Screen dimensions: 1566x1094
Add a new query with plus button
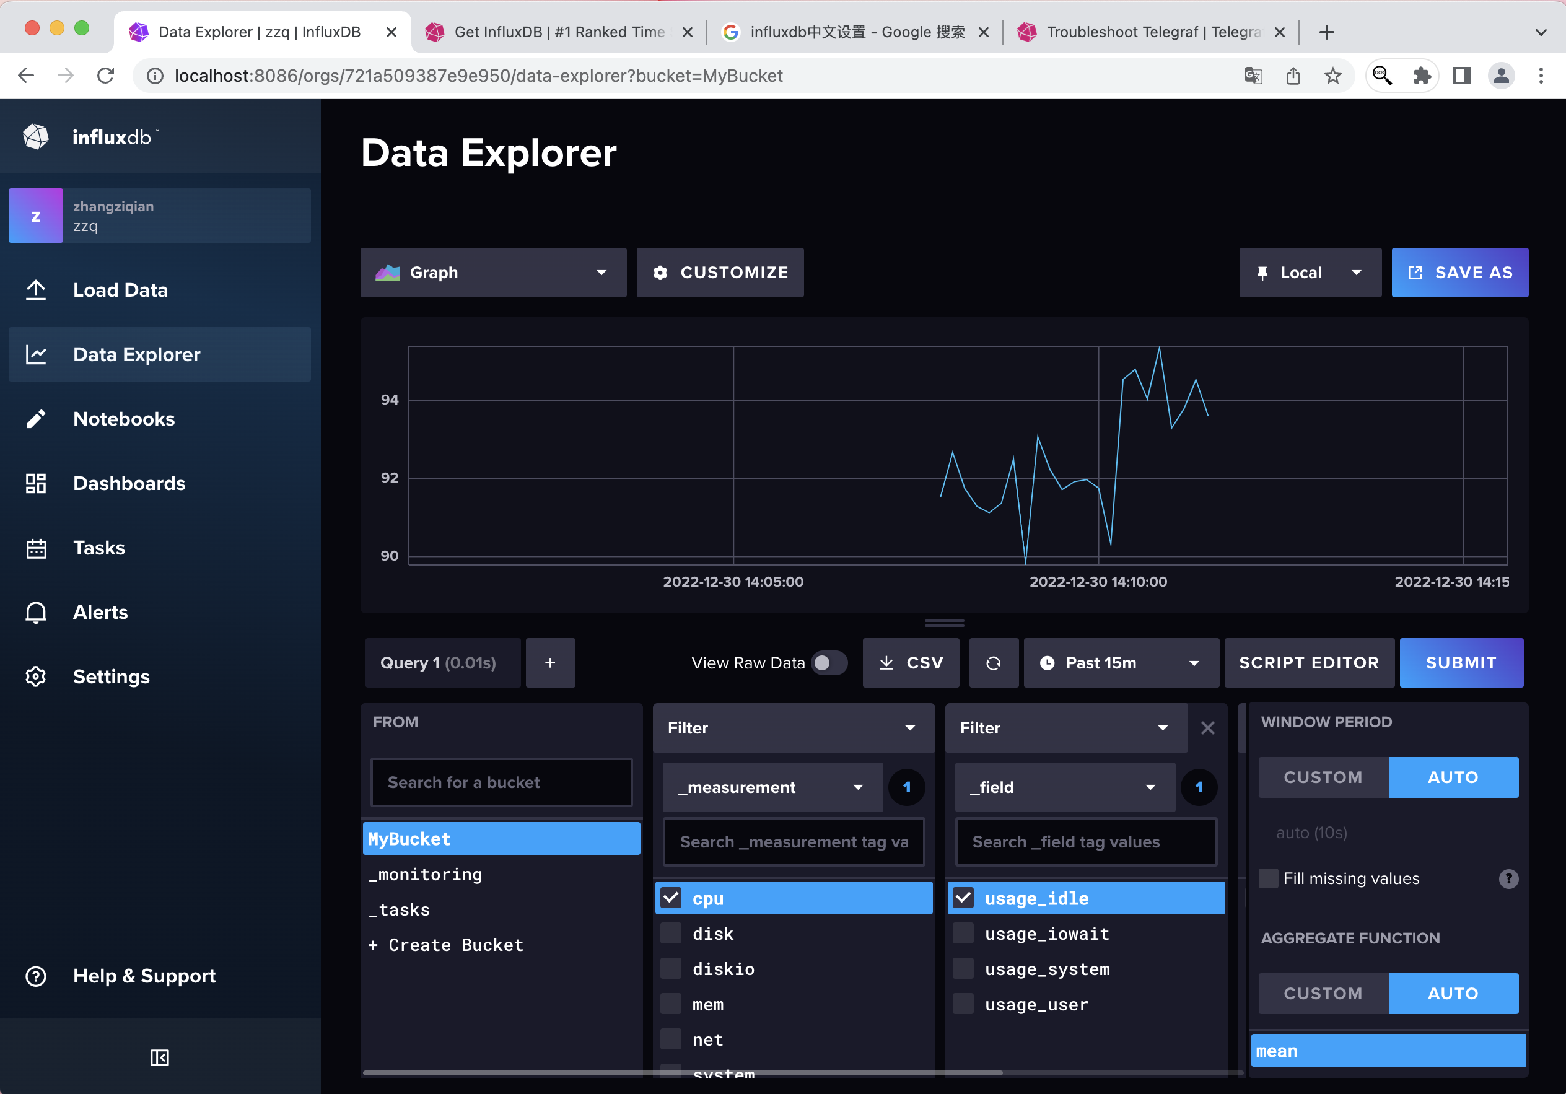click(549, 663)
